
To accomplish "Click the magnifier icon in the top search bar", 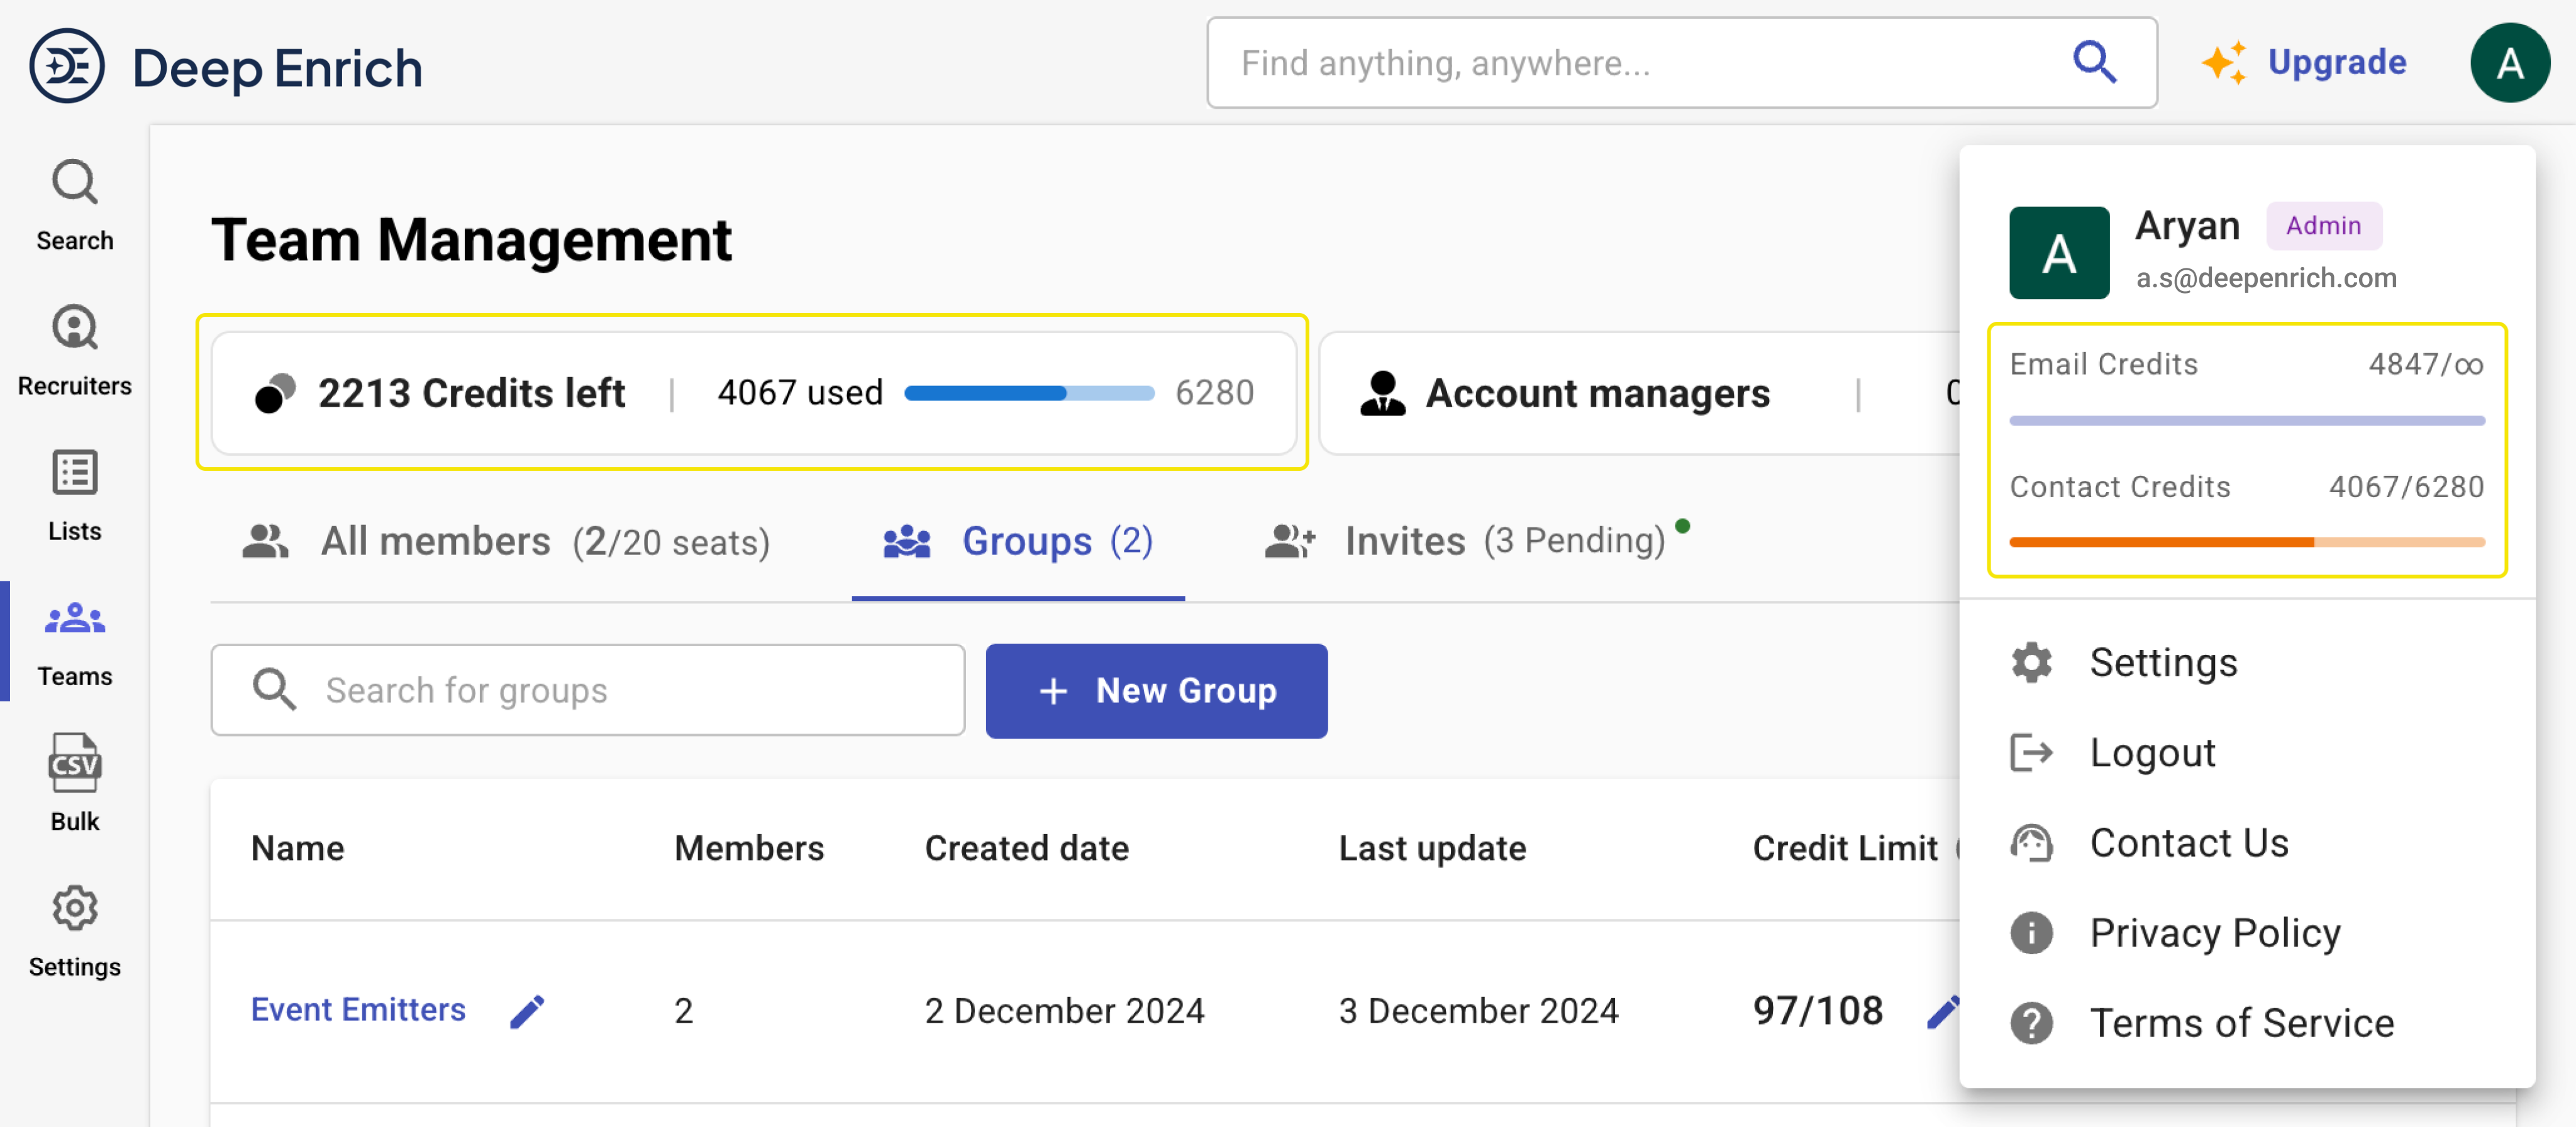I will click(x=2093, y=62).
